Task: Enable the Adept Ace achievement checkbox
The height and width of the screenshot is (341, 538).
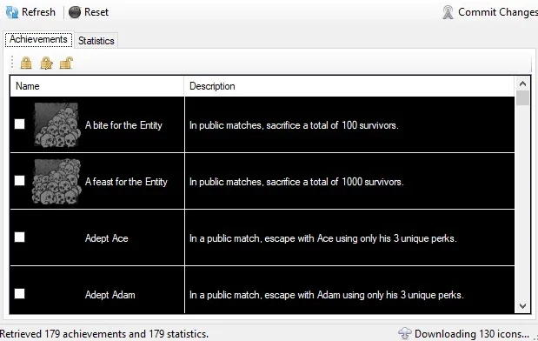Action: pos(20,237)
